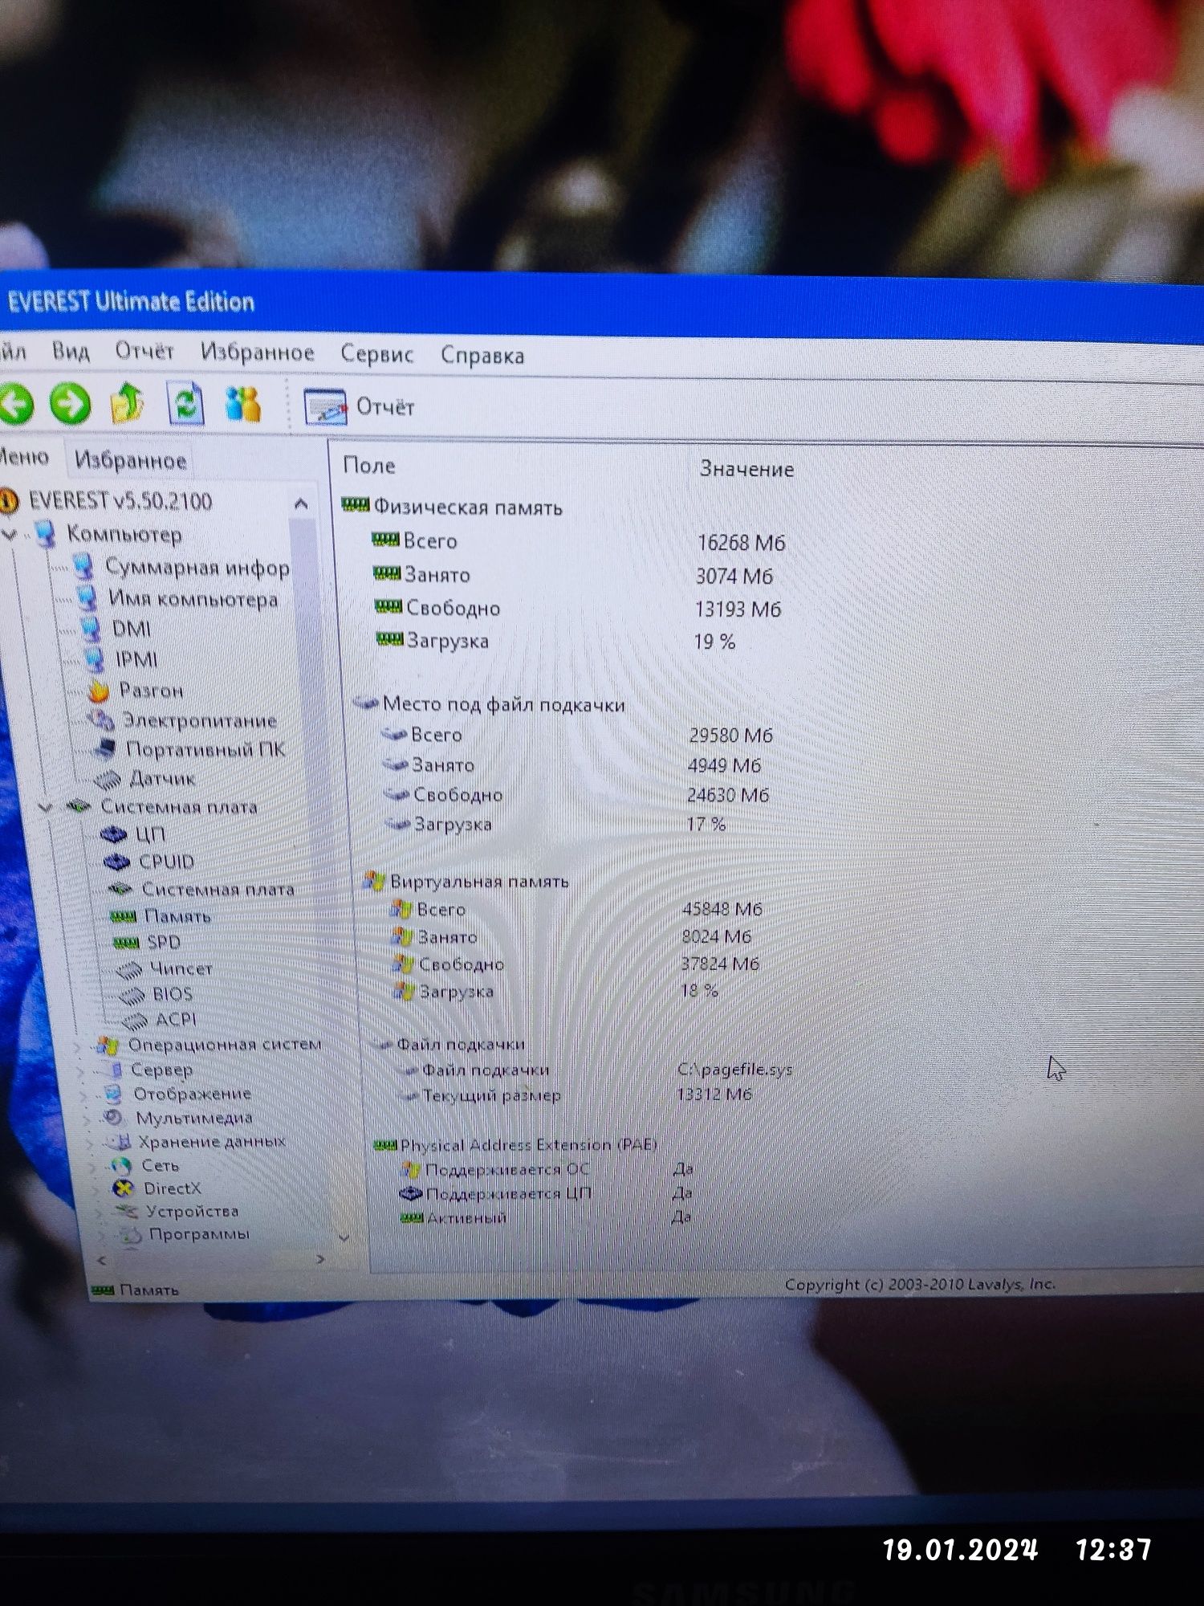Viewport: 1204px width, 1606px height.
Task: Click the ЦП processor icon
Action: [x=114, y=834]
